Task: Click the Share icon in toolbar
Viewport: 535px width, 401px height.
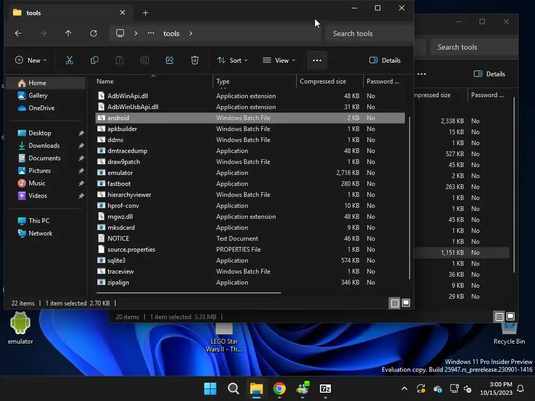Action: pyautogui.click(x=170, y=61)
